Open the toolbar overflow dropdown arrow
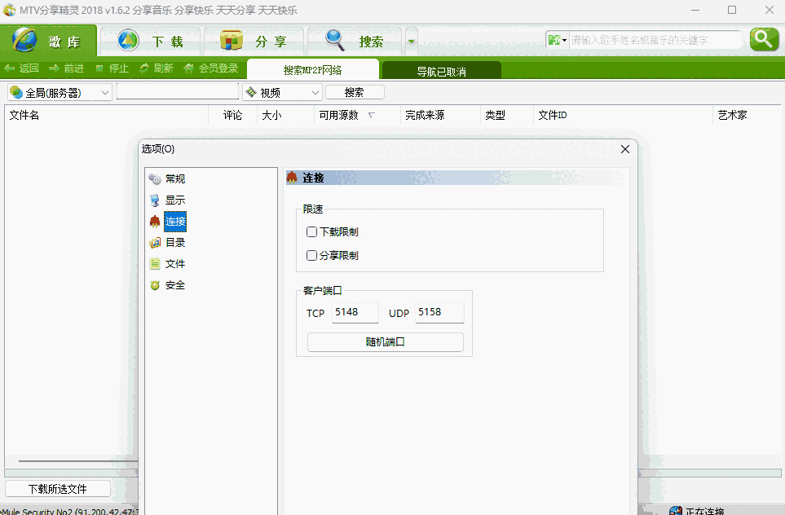Image resolution: width=785 pixels, height=515 pixels. click(412, 41)
